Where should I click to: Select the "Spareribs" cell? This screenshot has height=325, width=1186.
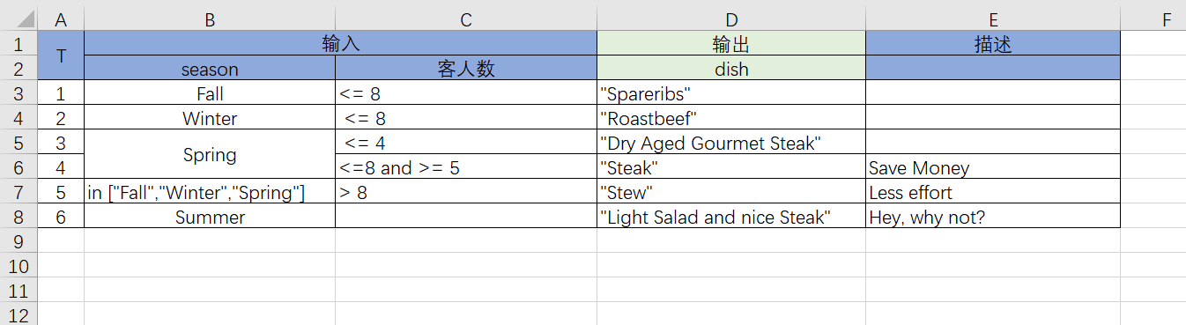(x=731, y=93)
